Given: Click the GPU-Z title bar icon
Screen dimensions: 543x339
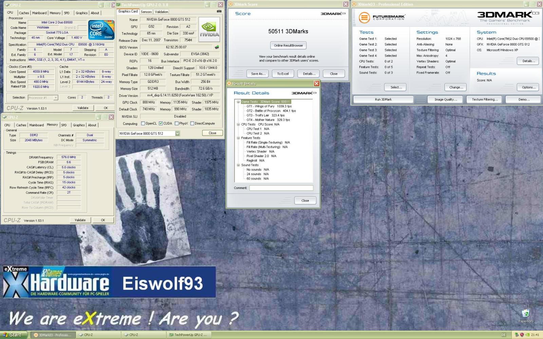Looking at the screenshot, I should point(119,5).
